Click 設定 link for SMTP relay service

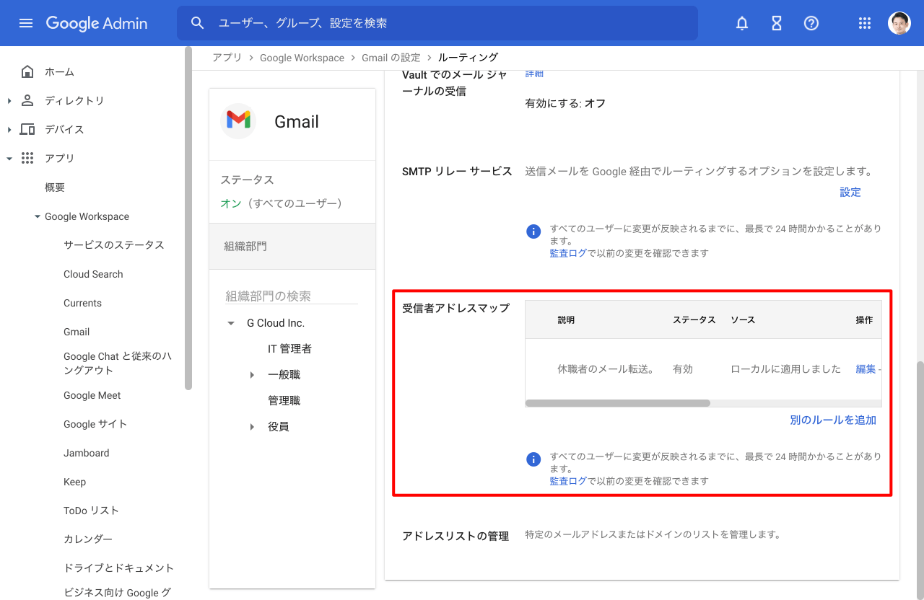coord(850,192)
